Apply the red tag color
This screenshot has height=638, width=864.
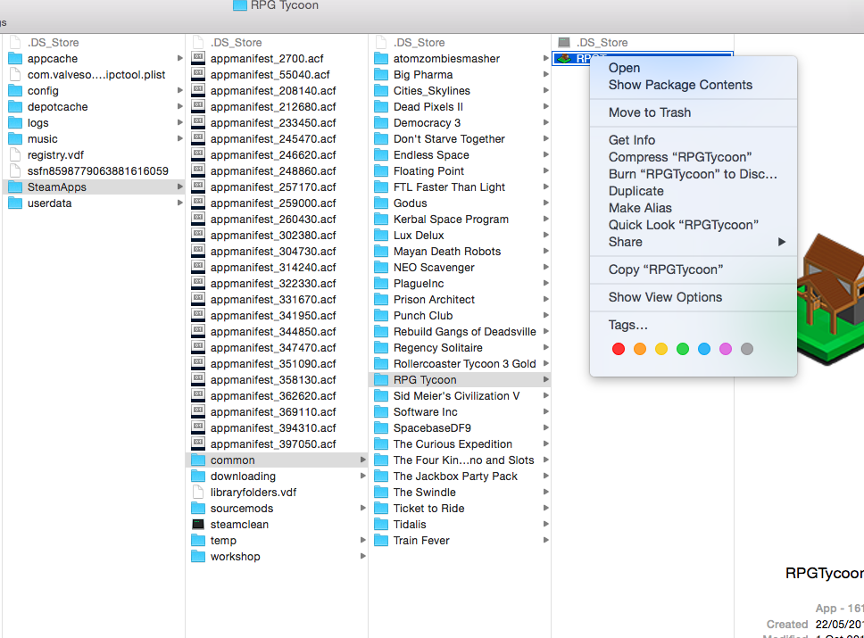click(x=619, y=349)
